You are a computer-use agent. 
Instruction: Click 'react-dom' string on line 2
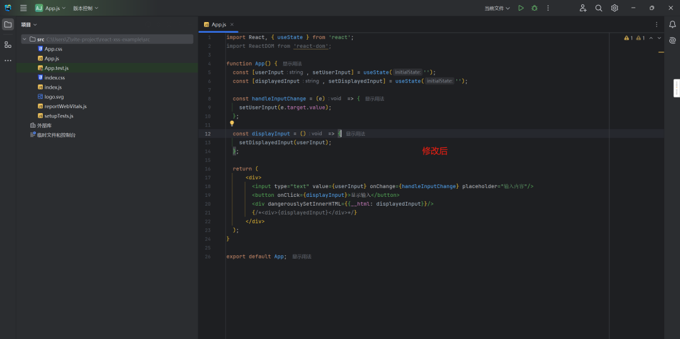[312, 46]
